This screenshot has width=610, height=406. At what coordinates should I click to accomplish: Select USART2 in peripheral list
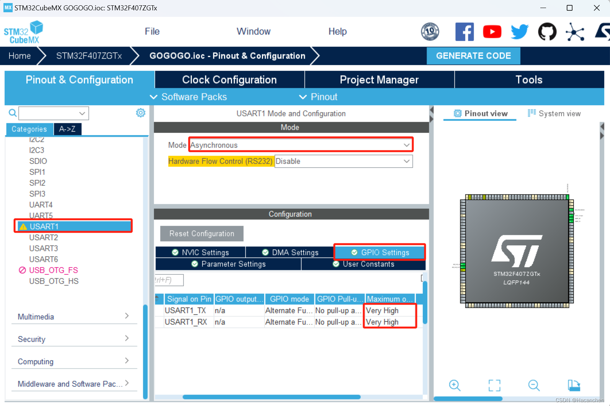[x=44, y=238]
